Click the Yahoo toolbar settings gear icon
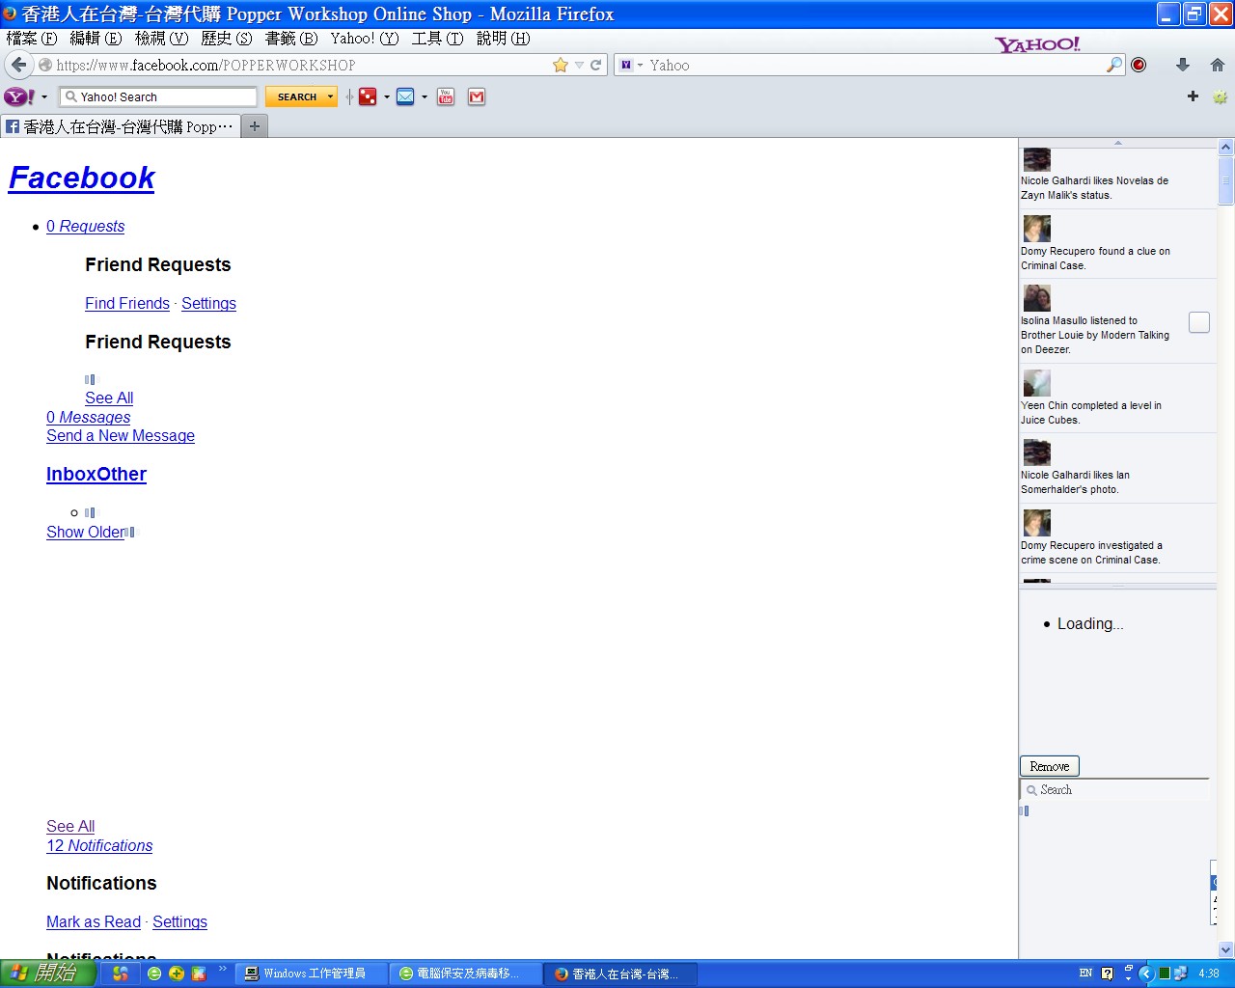The width and height of the screenshot is (1235, 988). tap(1220, 96)
